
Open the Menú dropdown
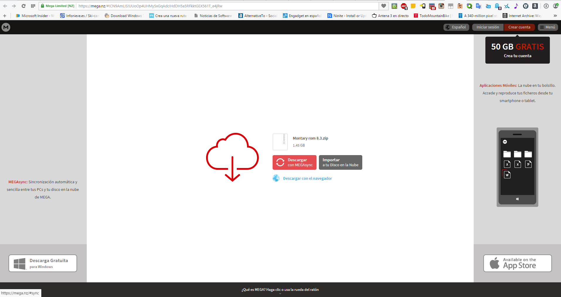(x=548, y=27)
